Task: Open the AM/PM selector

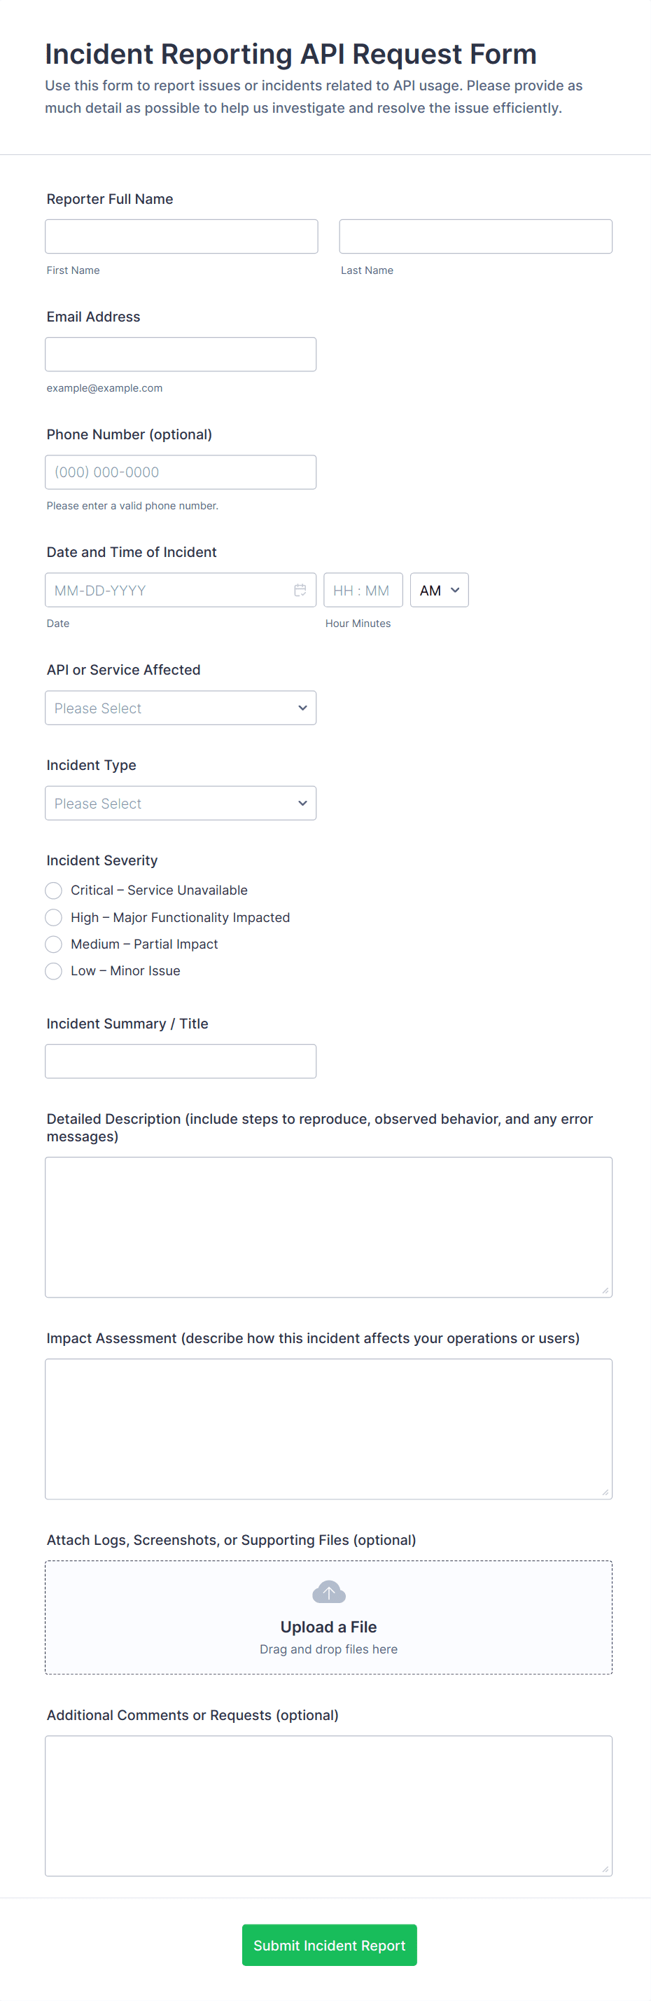Action: click(x=438, y=591)
